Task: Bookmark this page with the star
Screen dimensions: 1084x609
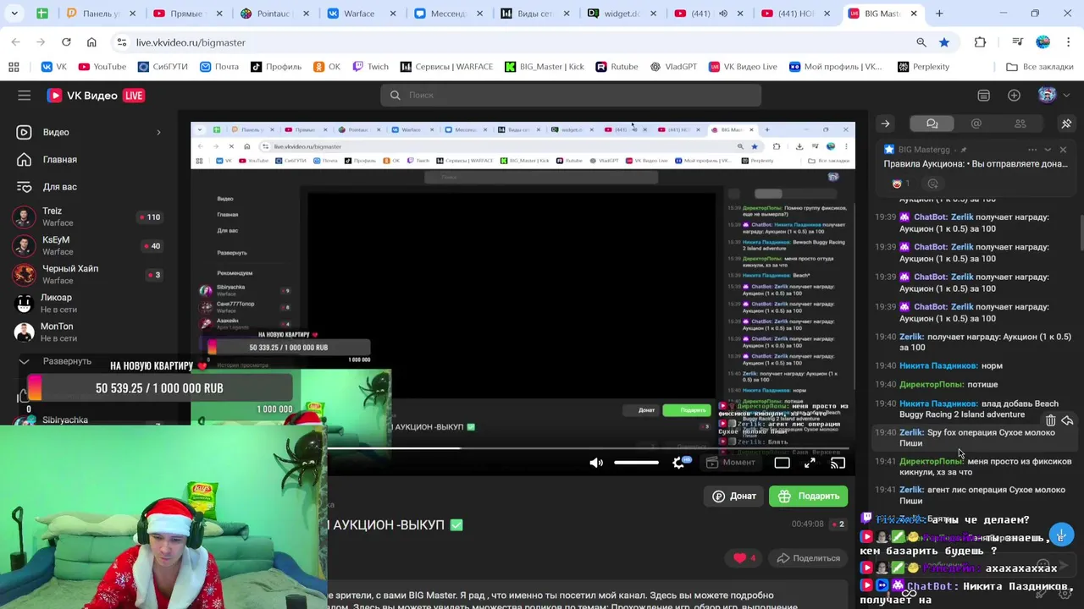Action: coord(943,42)
